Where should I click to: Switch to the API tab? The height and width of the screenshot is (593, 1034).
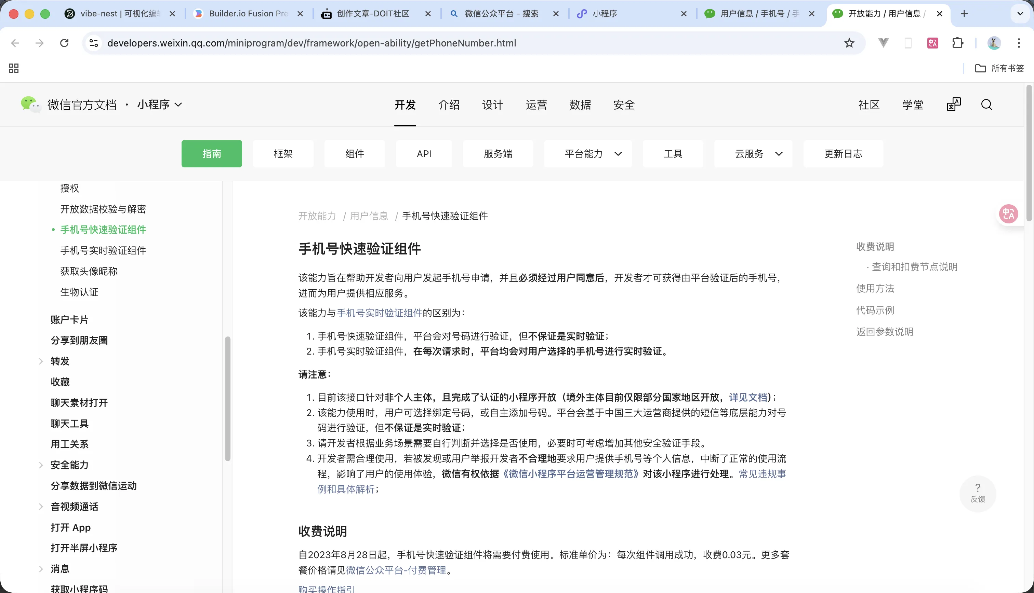(423, 154)
